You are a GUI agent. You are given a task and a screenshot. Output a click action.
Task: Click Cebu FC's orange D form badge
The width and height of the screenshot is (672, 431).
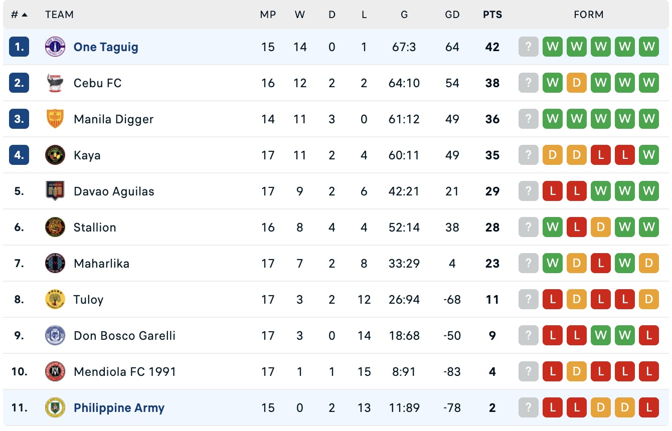(x=577, y=83)
